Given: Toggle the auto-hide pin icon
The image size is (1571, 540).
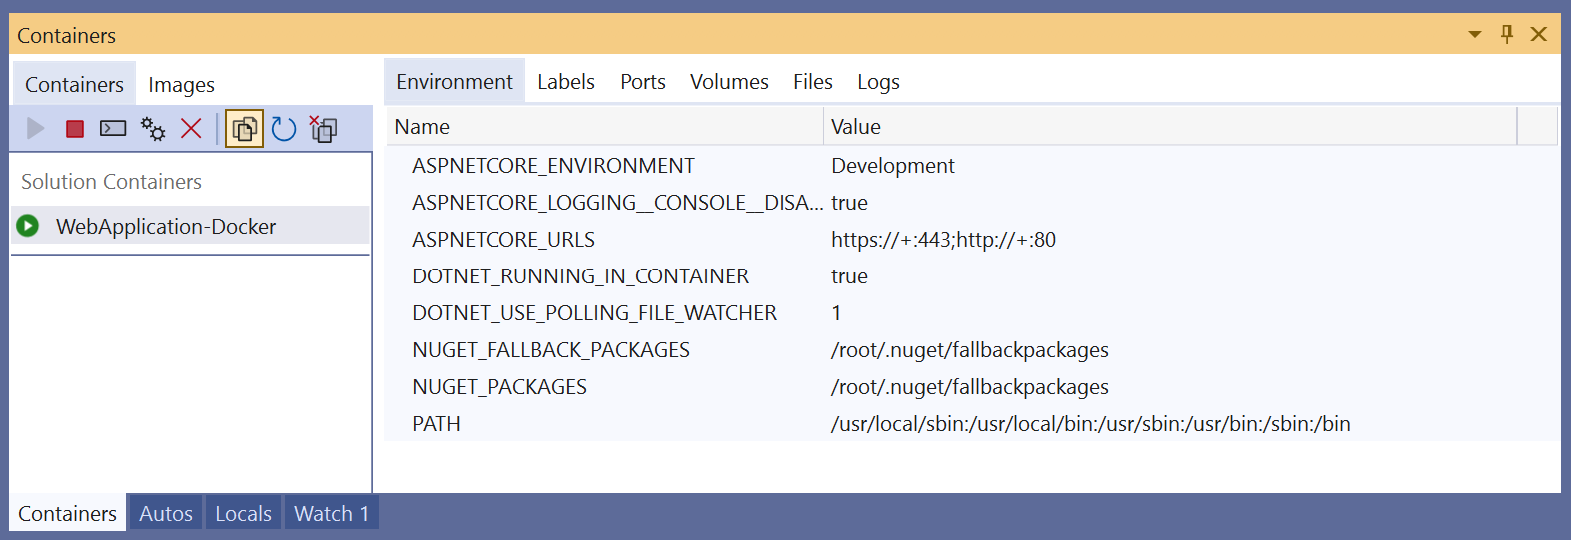Looking at the screenshot, I should pos(1507,34).
